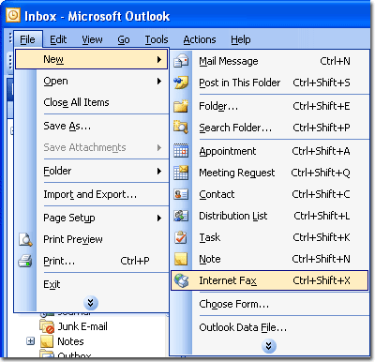Choose Import and Export...
The height and width of the screenshot is (362, 375).
(x=92, y=194)
